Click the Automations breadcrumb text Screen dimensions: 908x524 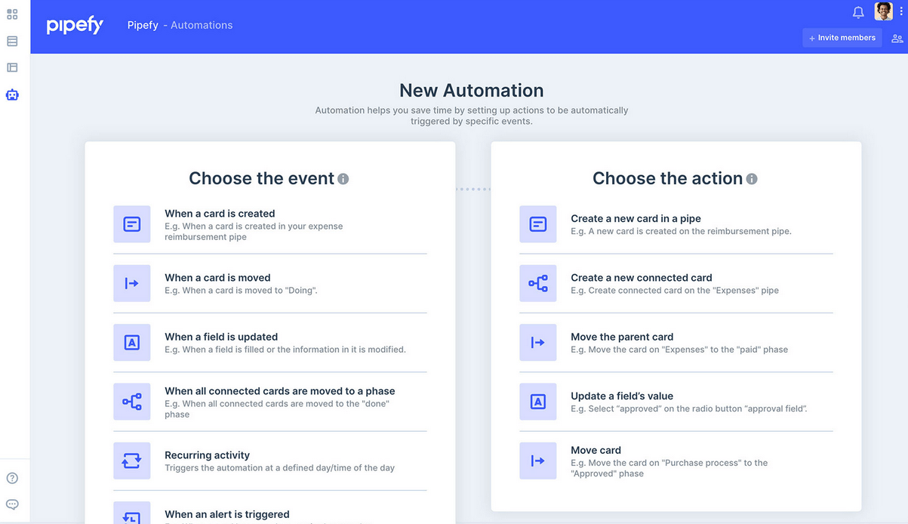point(202,25)
